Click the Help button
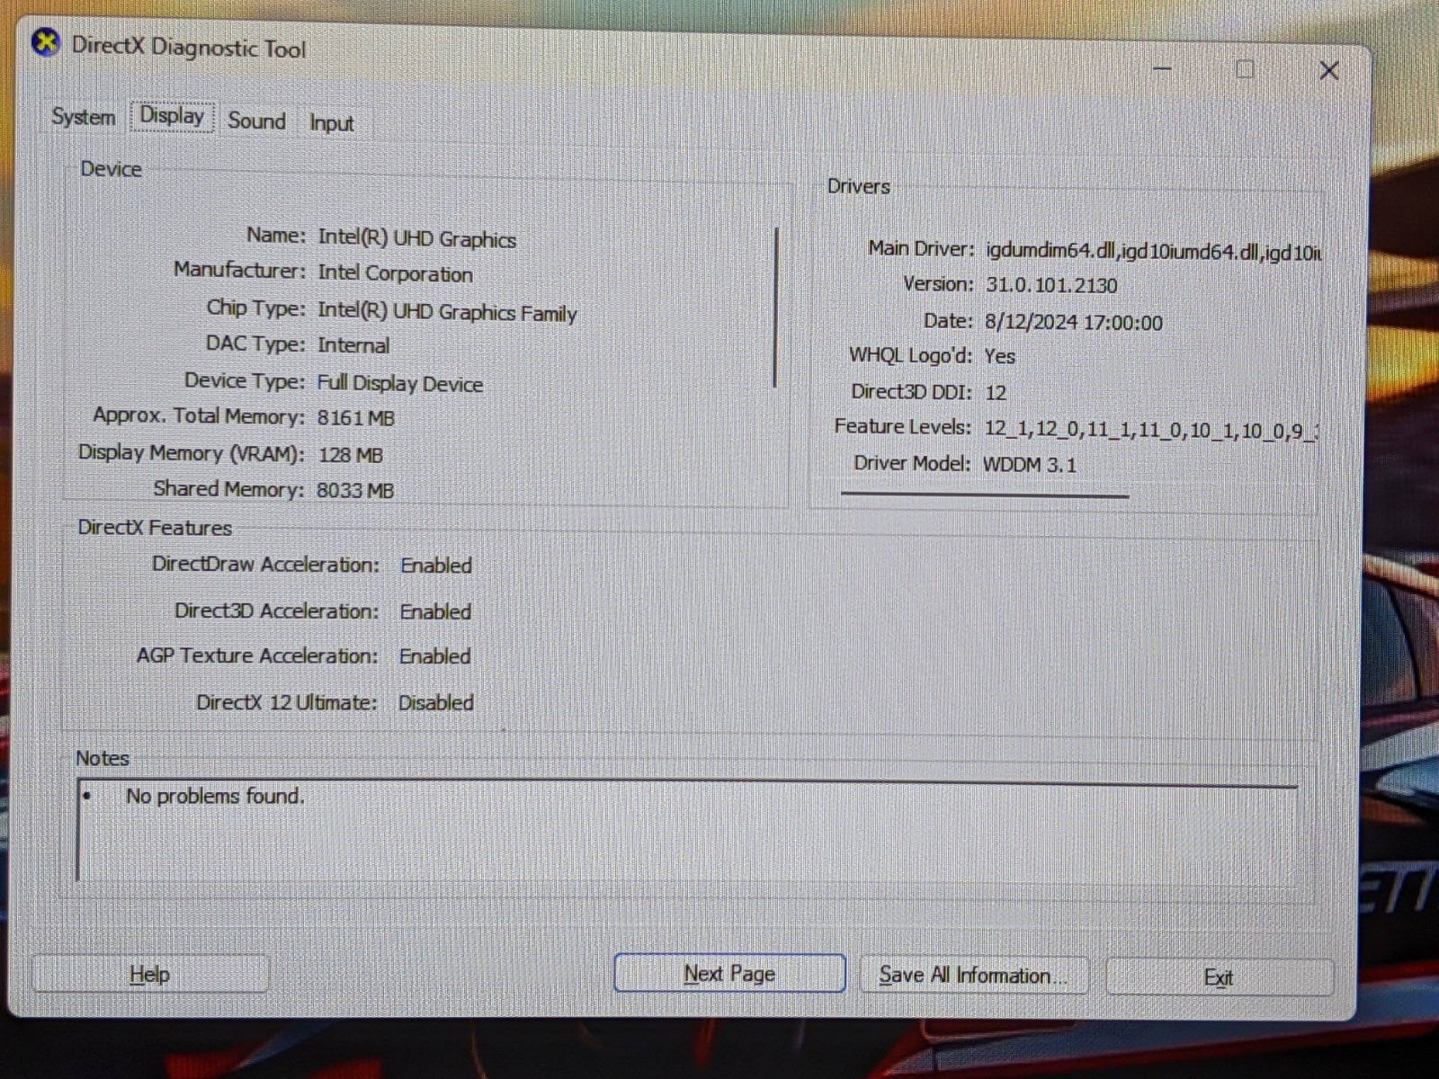 pyautogui.click(x=150, y=974)
